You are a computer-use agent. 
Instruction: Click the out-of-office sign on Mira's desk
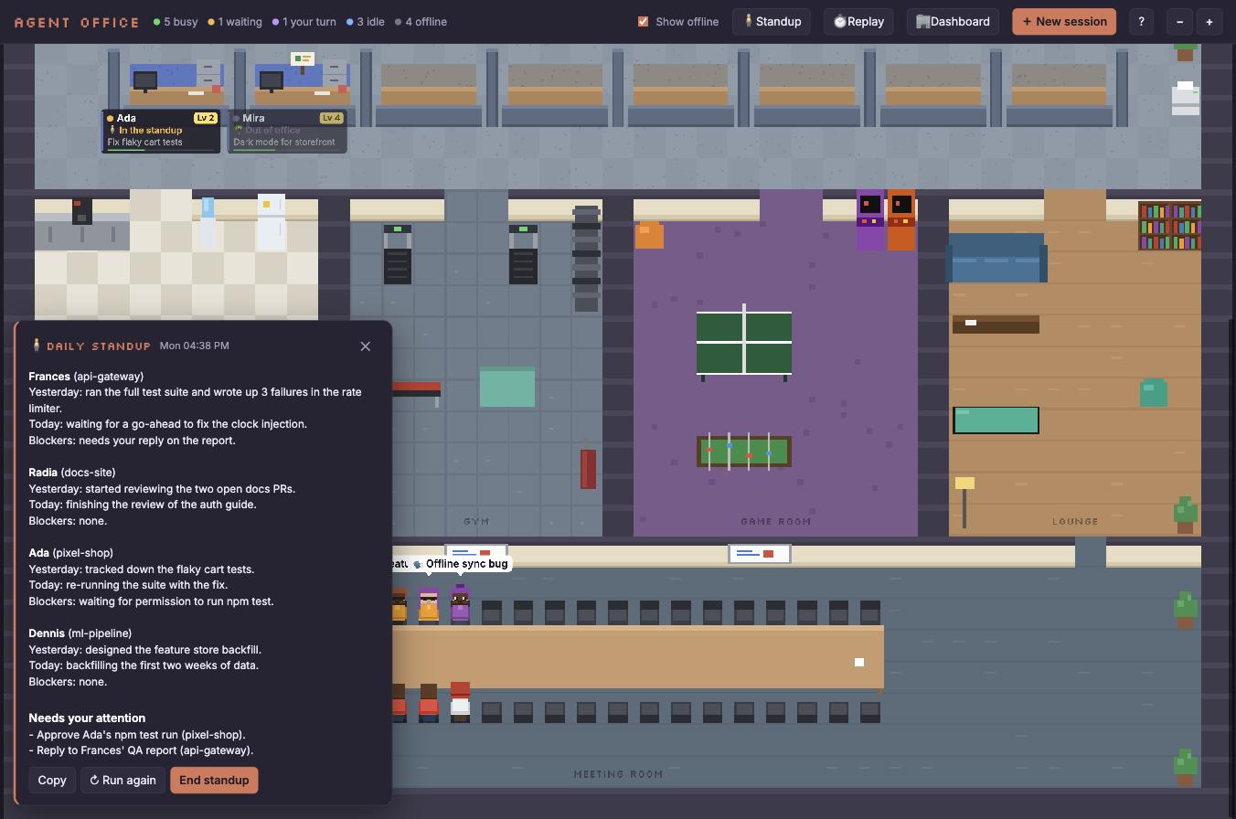pos(303,61)
